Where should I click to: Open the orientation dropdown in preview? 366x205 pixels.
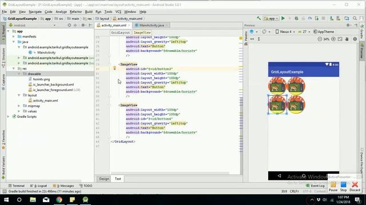(265, 32)
